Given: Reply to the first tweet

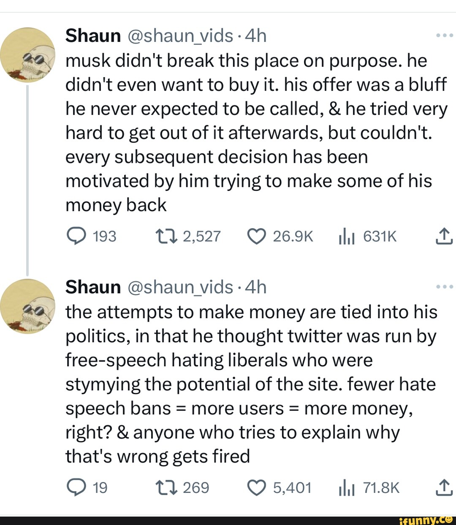Looking at the screenshot, I should click(x=77, y=236).
